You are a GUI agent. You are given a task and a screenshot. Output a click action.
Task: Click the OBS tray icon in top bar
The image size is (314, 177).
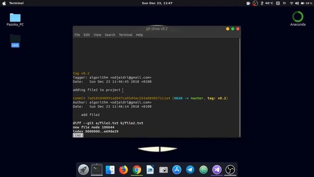coord(255,3)
